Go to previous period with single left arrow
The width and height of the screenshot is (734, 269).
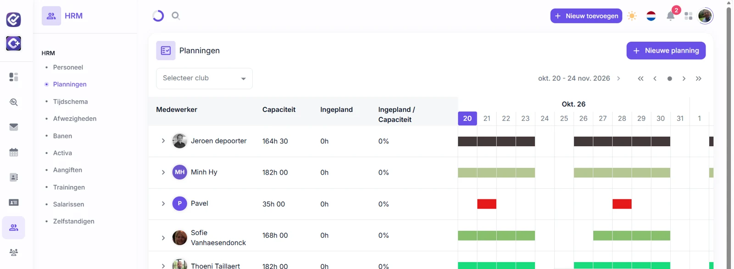(655, 78)
